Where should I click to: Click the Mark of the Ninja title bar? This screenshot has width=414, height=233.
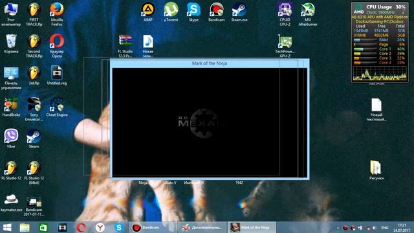pyautogui.click(x=210, y=63)
